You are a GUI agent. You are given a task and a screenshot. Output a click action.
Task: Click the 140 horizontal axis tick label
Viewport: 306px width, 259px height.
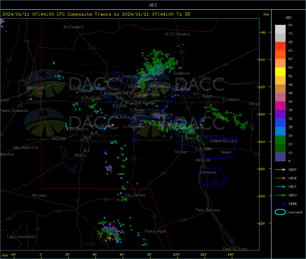point(231,255)
